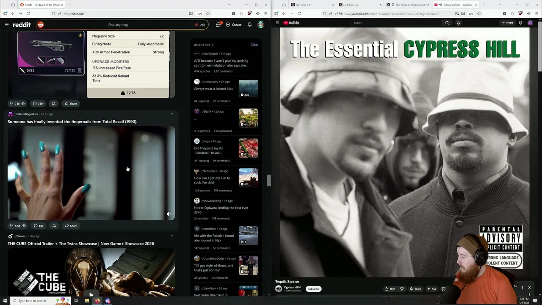
Task: Open new tab in YouTube browser window
Action: pos(484,5)
